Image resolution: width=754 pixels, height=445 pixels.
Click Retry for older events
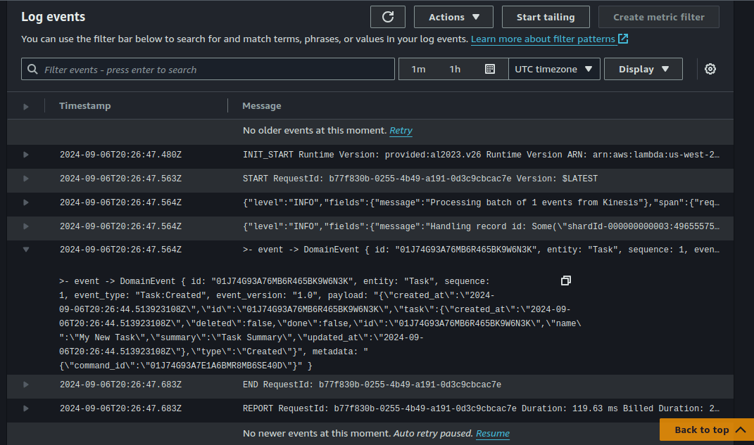click(x=401, y=131)
